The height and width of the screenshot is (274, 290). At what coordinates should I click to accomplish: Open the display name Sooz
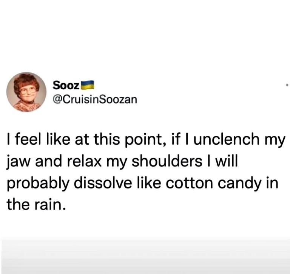point(66,85)
